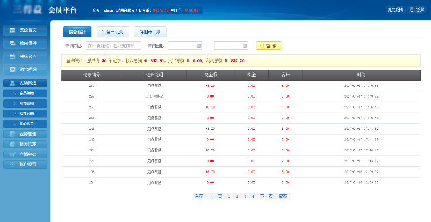Open the 系统公告 sidebar item
This screenshot has height=222, width=431.
25,56
